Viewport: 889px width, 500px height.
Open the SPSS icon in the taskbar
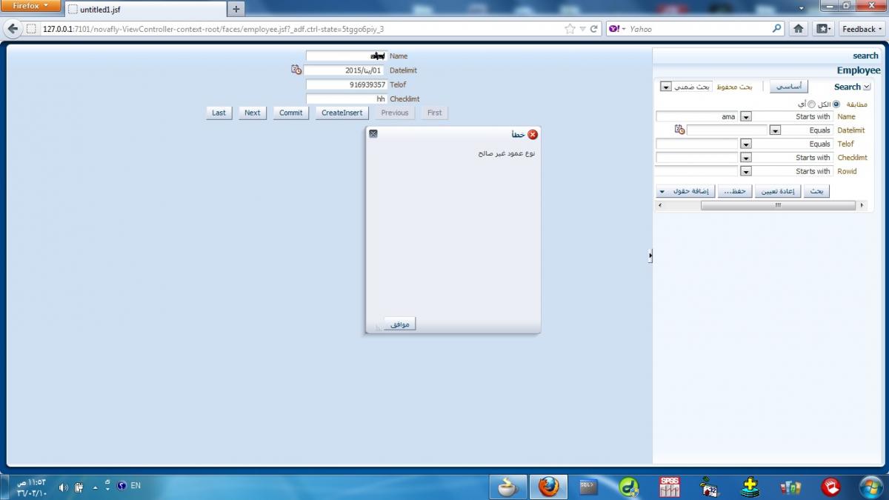pyautogui.click(x=669, y=487)
